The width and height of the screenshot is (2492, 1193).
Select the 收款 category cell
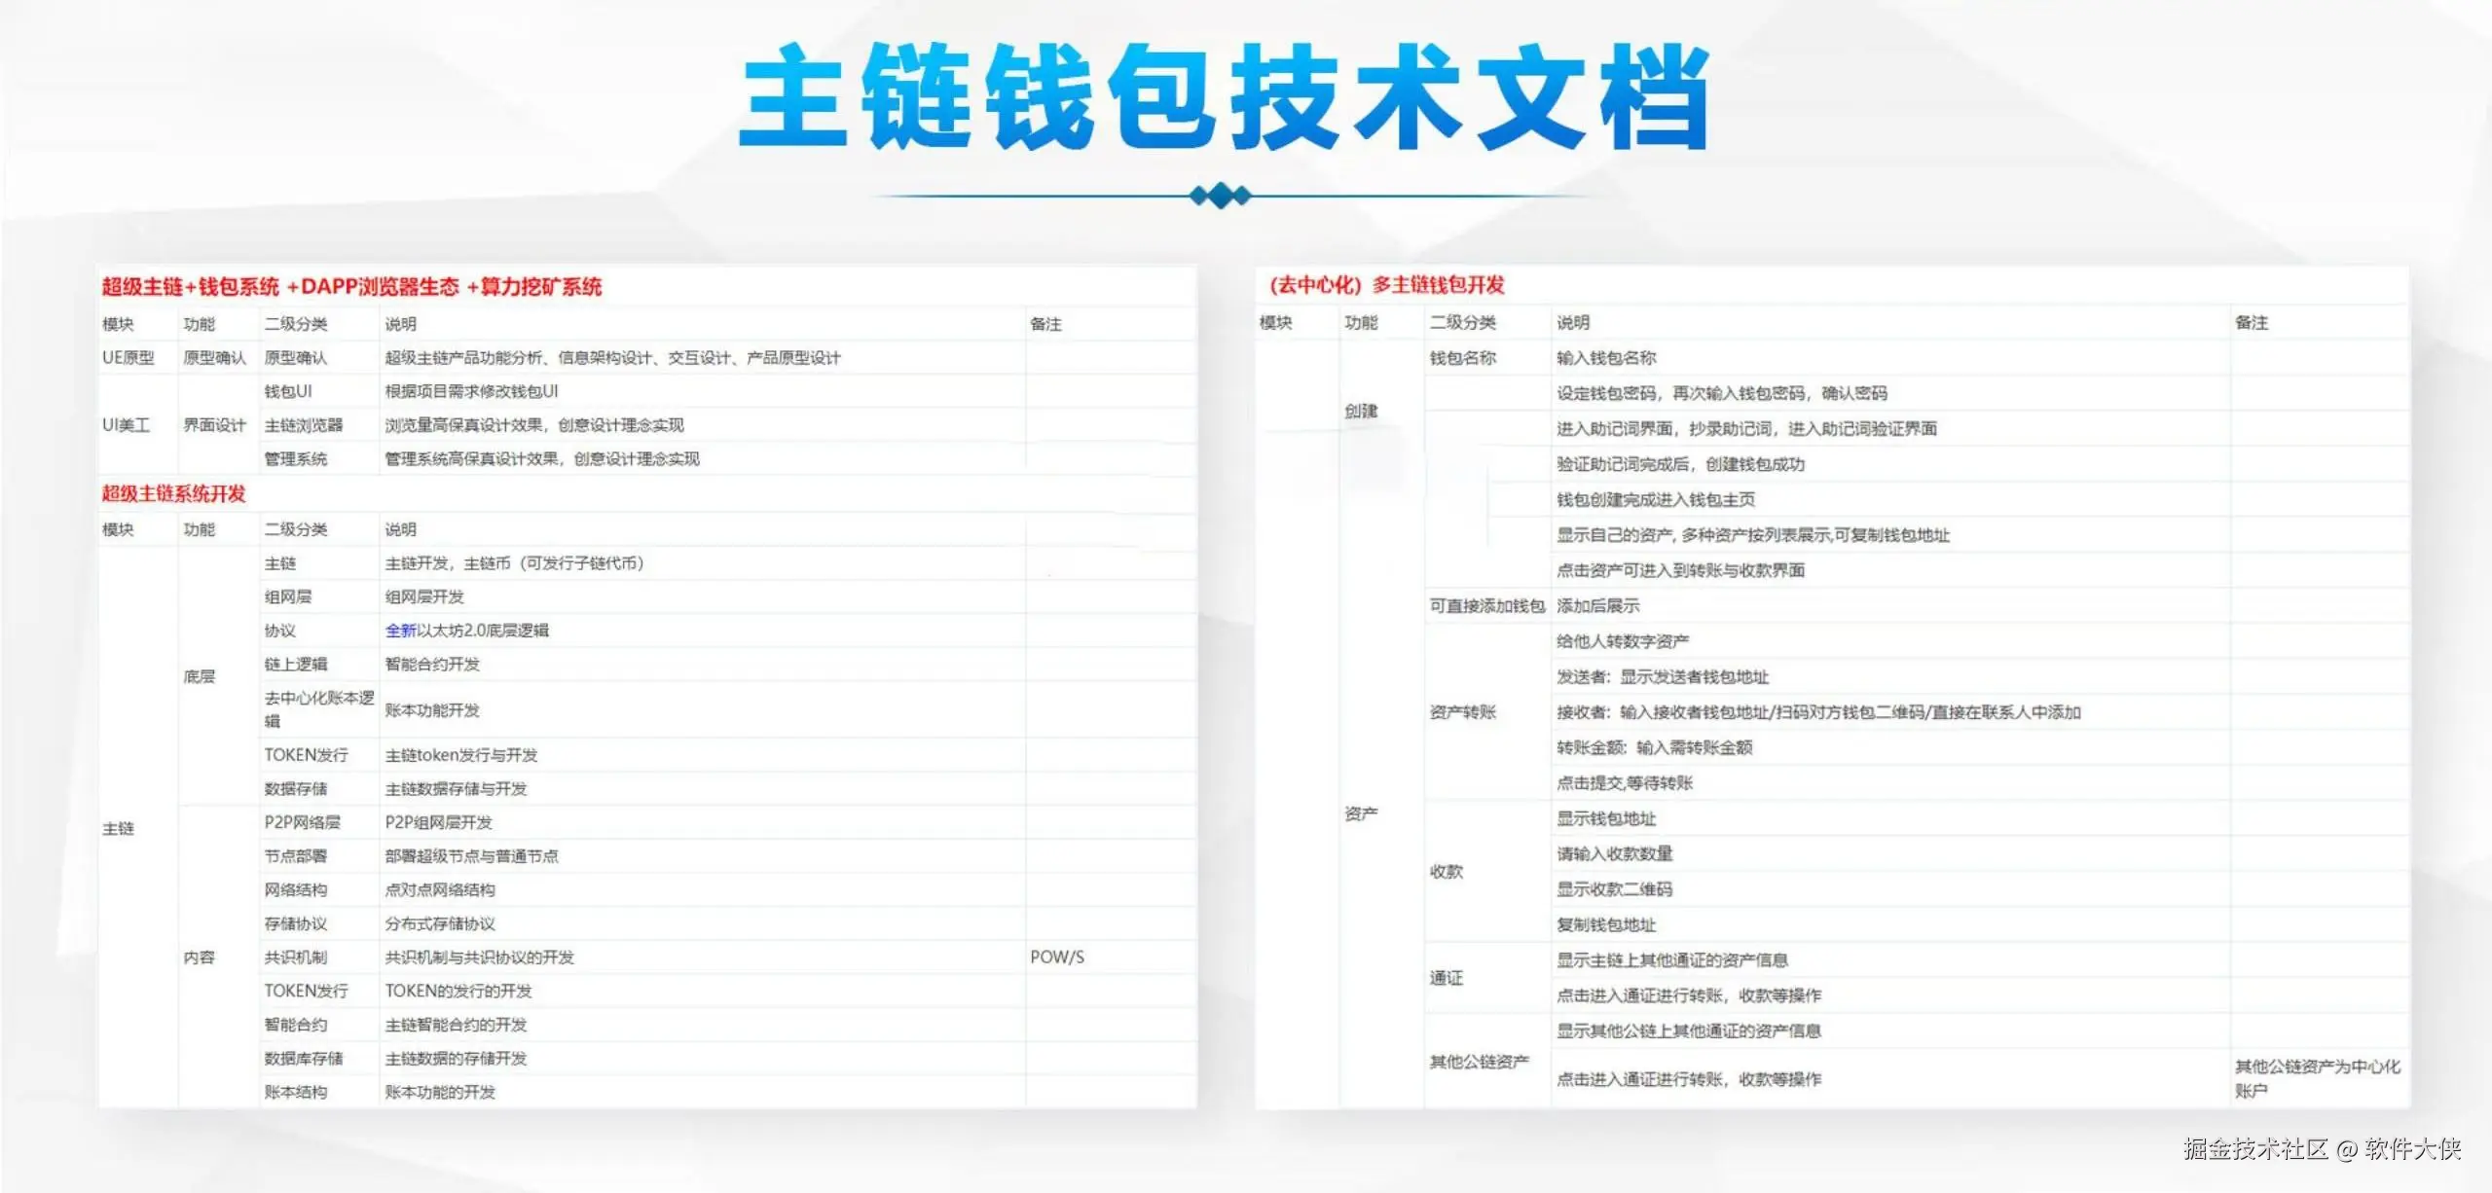click(x=1446, y=872)
